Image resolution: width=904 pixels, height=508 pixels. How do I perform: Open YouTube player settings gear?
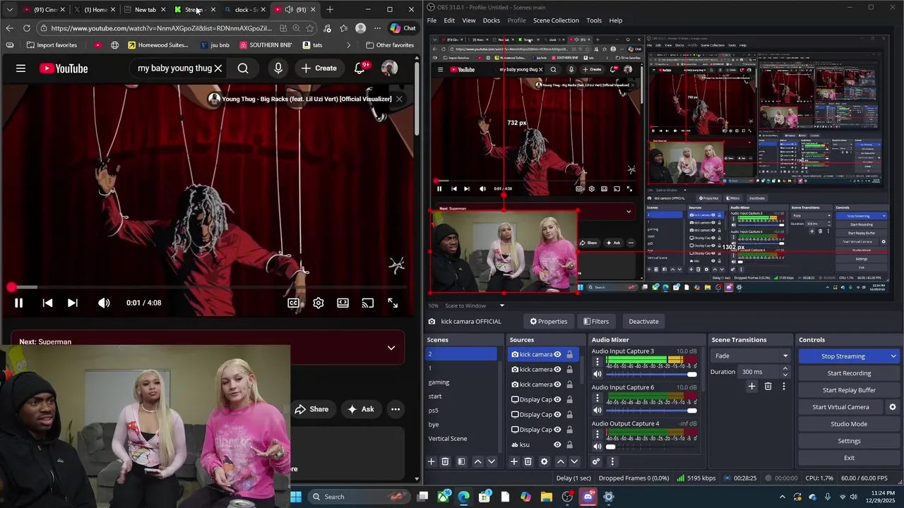tap(319, 303)
